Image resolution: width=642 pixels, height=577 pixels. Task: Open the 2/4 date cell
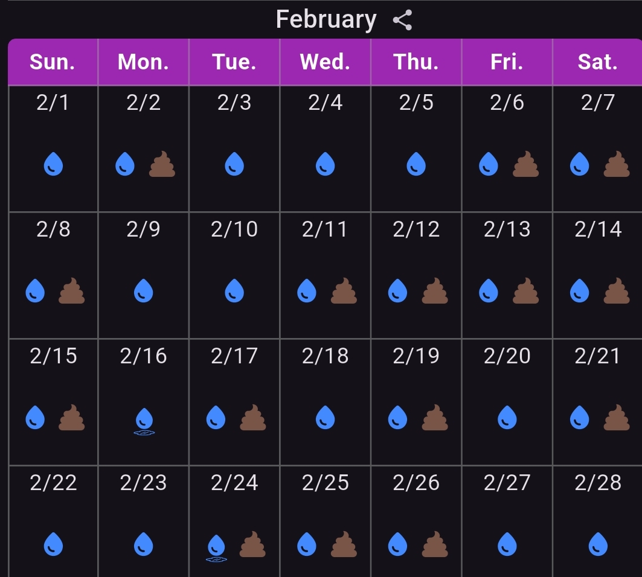(x=326, y=148)
